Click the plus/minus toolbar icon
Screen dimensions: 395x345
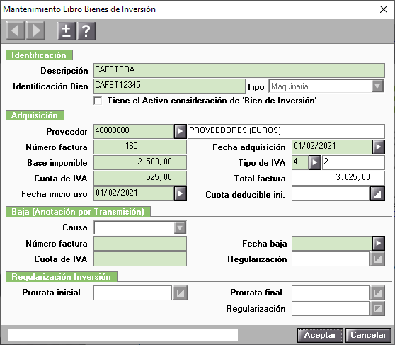click(x=67, y=31)
